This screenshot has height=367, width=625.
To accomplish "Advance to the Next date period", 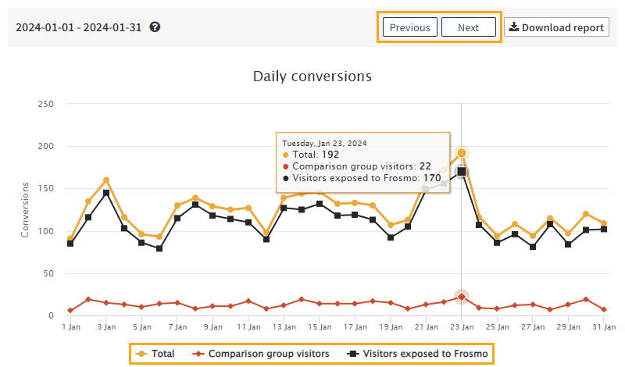I will click(469, 27).
